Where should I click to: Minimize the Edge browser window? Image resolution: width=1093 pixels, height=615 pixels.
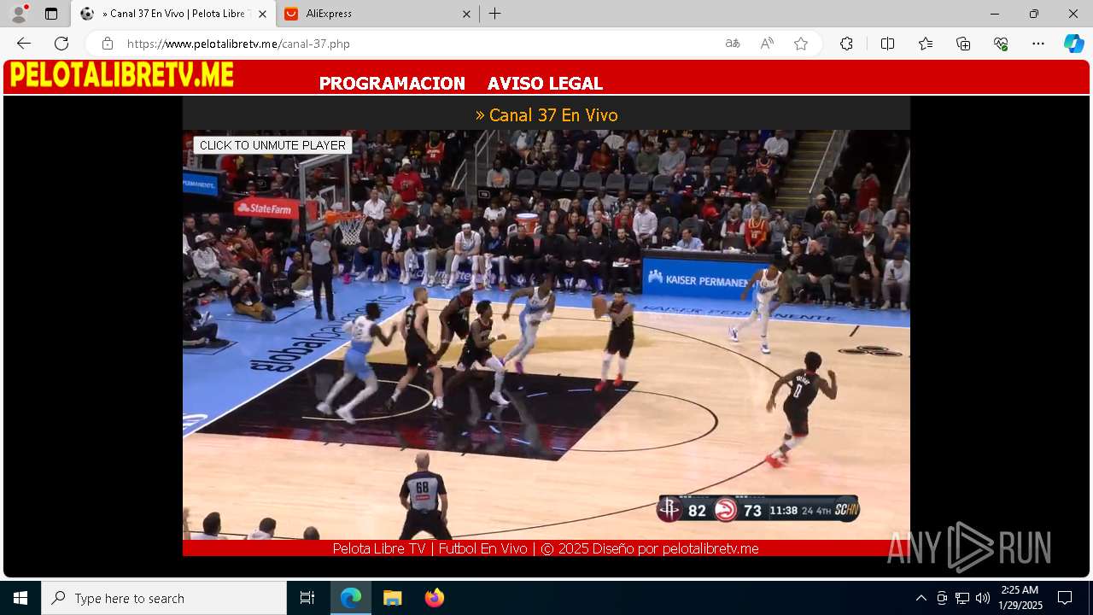[x=995, y=14]
